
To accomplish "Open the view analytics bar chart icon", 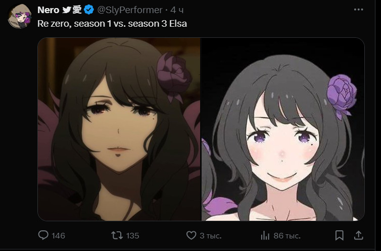I will click(265, 235).
